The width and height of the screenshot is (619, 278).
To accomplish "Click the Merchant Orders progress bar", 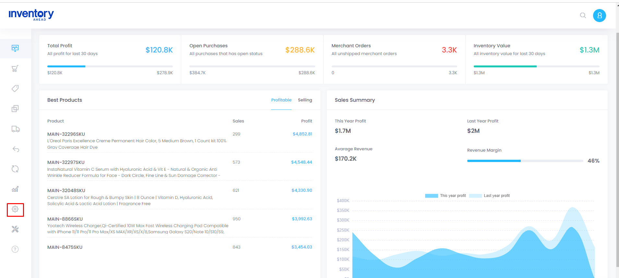I will [394, 66].
